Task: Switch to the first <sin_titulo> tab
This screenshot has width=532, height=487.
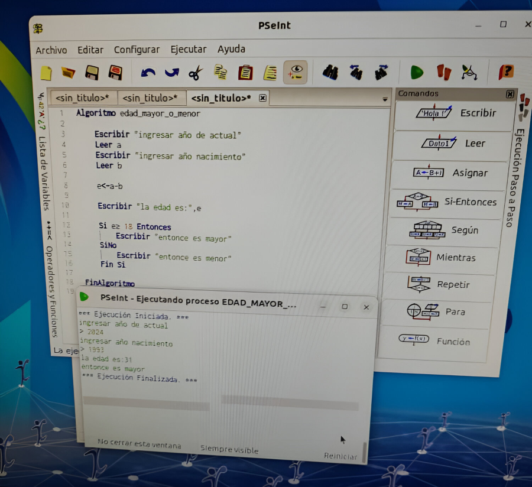Action: pyautogui.click(x=82, y=98)
